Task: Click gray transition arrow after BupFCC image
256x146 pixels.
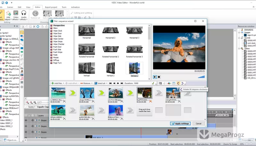Action: [x=159, y=93]
